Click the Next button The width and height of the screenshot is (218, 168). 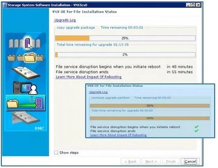pos(151,162)
